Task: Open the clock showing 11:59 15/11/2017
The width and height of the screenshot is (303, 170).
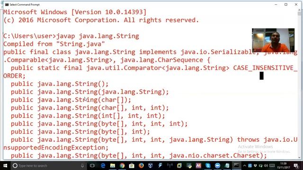Action: tap(284, 166)
